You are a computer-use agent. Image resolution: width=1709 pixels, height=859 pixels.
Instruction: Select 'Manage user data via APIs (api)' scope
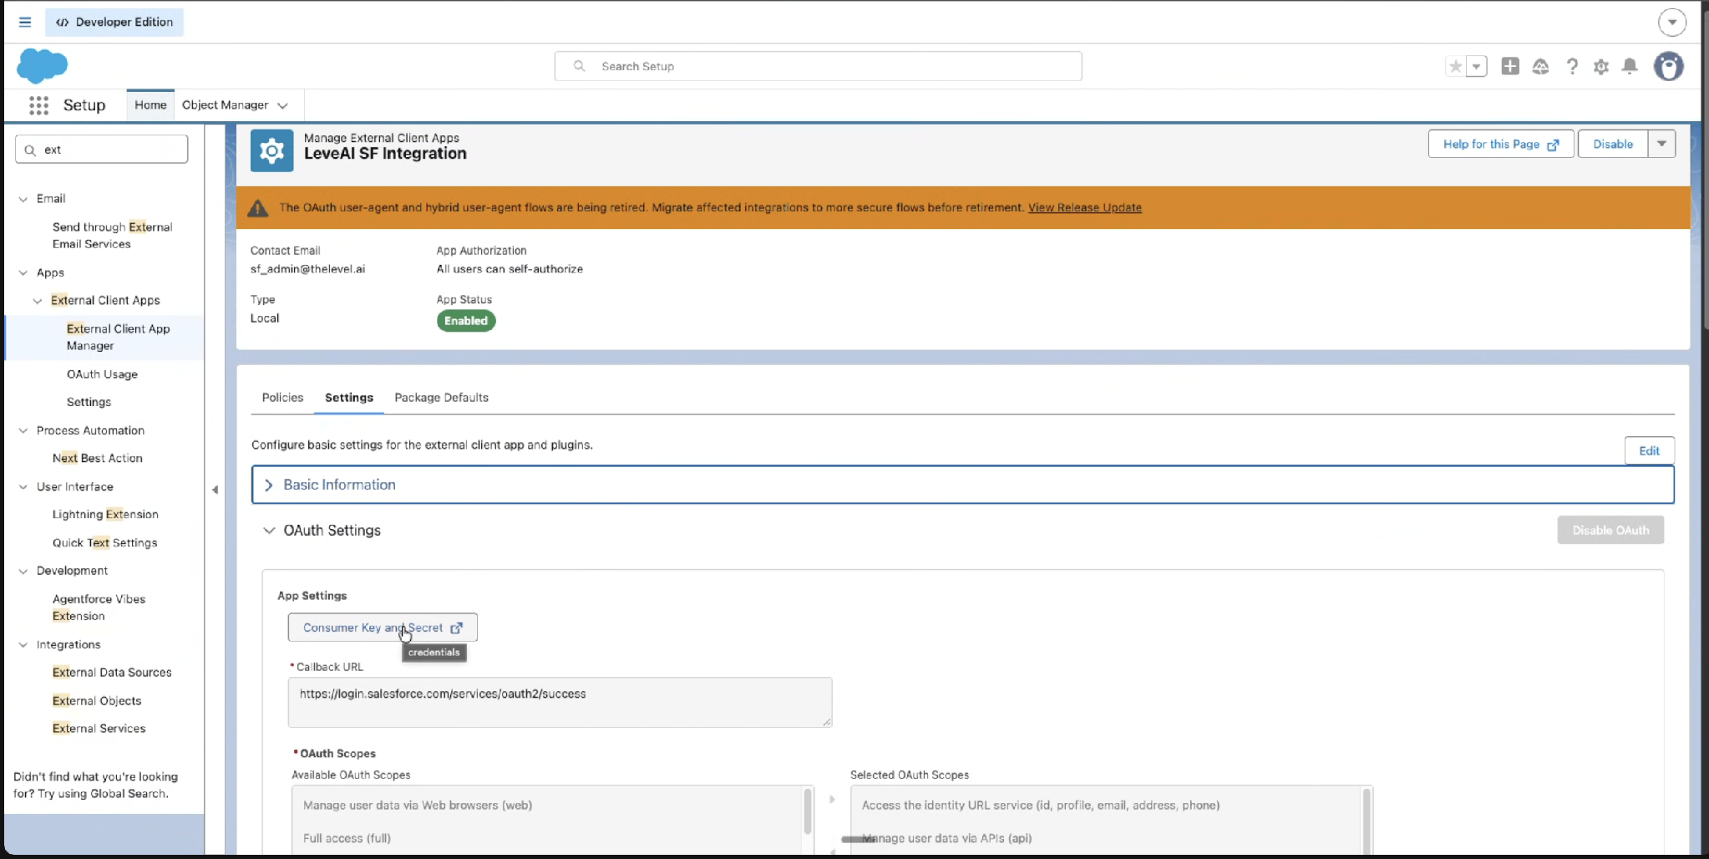coord(947,838)
